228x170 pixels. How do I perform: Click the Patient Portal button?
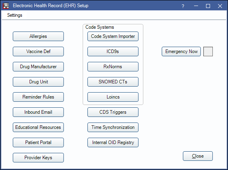click(x=38, y=142)
